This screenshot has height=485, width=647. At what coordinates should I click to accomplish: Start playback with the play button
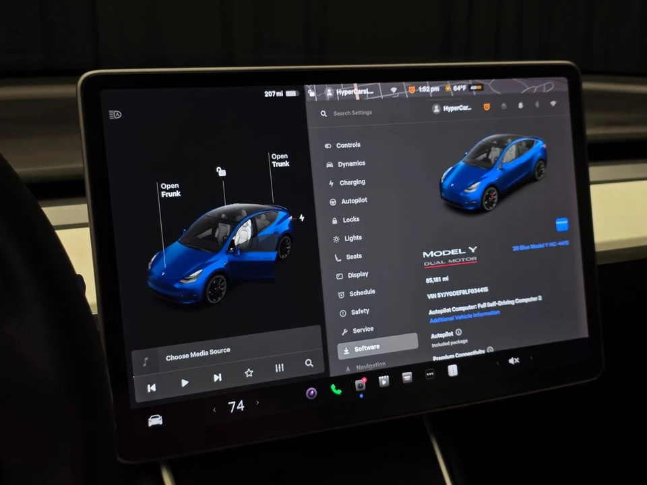tap(185, 383)
